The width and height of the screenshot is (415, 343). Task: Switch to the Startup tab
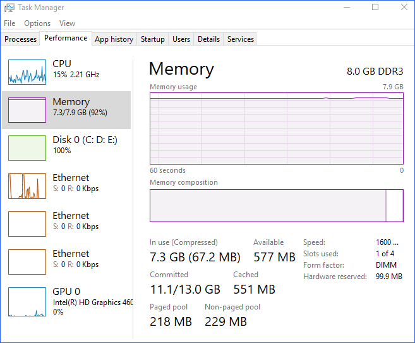[153, 39]
